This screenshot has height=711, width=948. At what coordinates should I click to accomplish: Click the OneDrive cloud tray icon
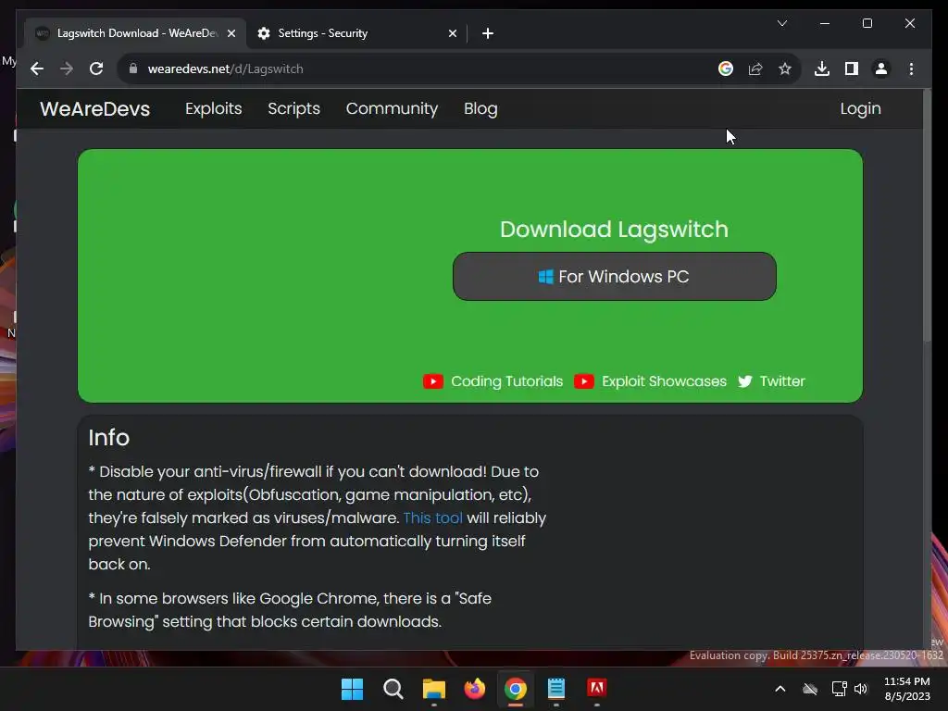tap(809, 689)
